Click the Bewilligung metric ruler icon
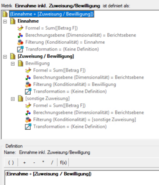The image size is (159, 185). (21, 63)
